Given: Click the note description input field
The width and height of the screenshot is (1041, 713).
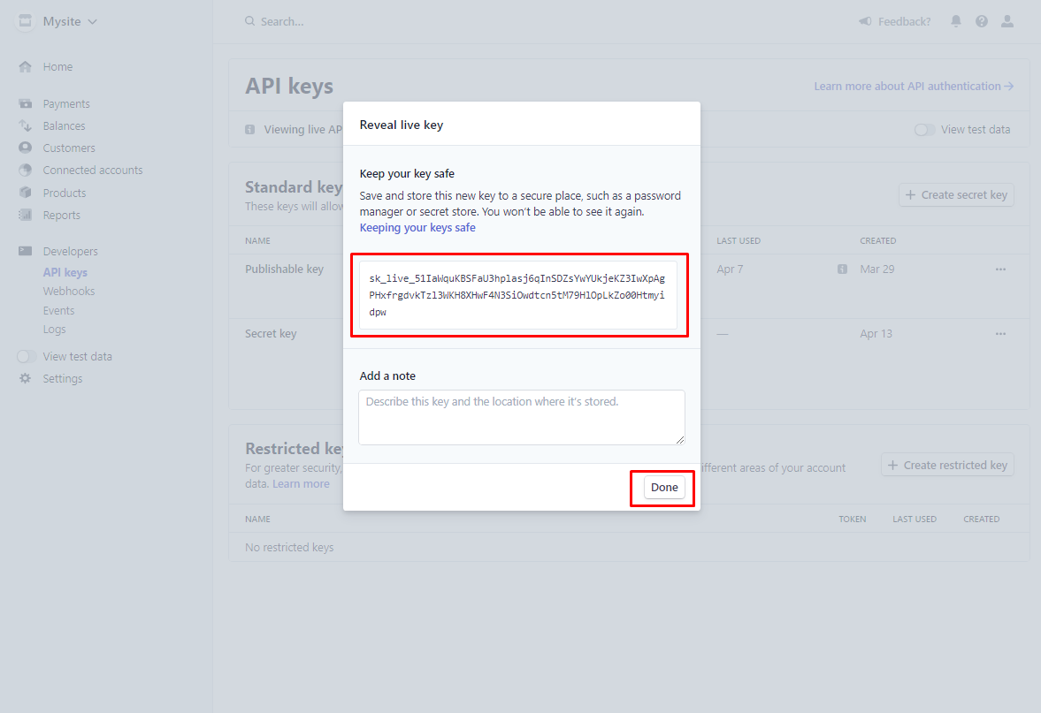Looking at the screenshot, I should pyautogui.click(x=521, y=416).
